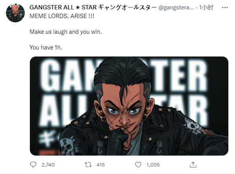Image resolution: width=235 pixels, height=174 pixels.
Task: Click the GANGSTER ALL ★ STAR display name
Action: pos(63,7)
